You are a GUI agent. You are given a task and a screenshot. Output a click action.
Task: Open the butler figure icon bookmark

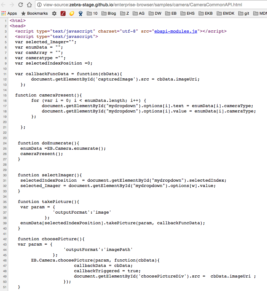click(80, 13)
